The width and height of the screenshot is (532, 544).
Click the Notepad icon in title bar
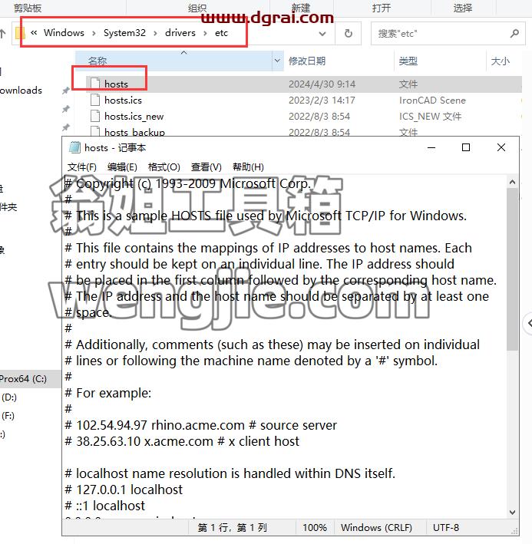(74, 147)
